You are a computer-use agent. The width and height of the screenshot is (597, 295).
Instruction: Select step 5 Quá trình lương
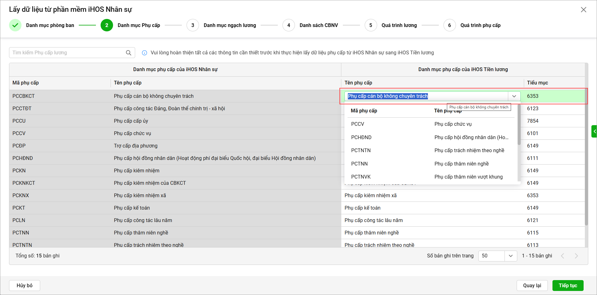[391, 25]
